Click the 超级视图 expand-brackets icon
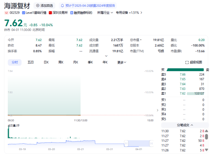The width and height of the screenshot is (210, 154). pos(187,62)
